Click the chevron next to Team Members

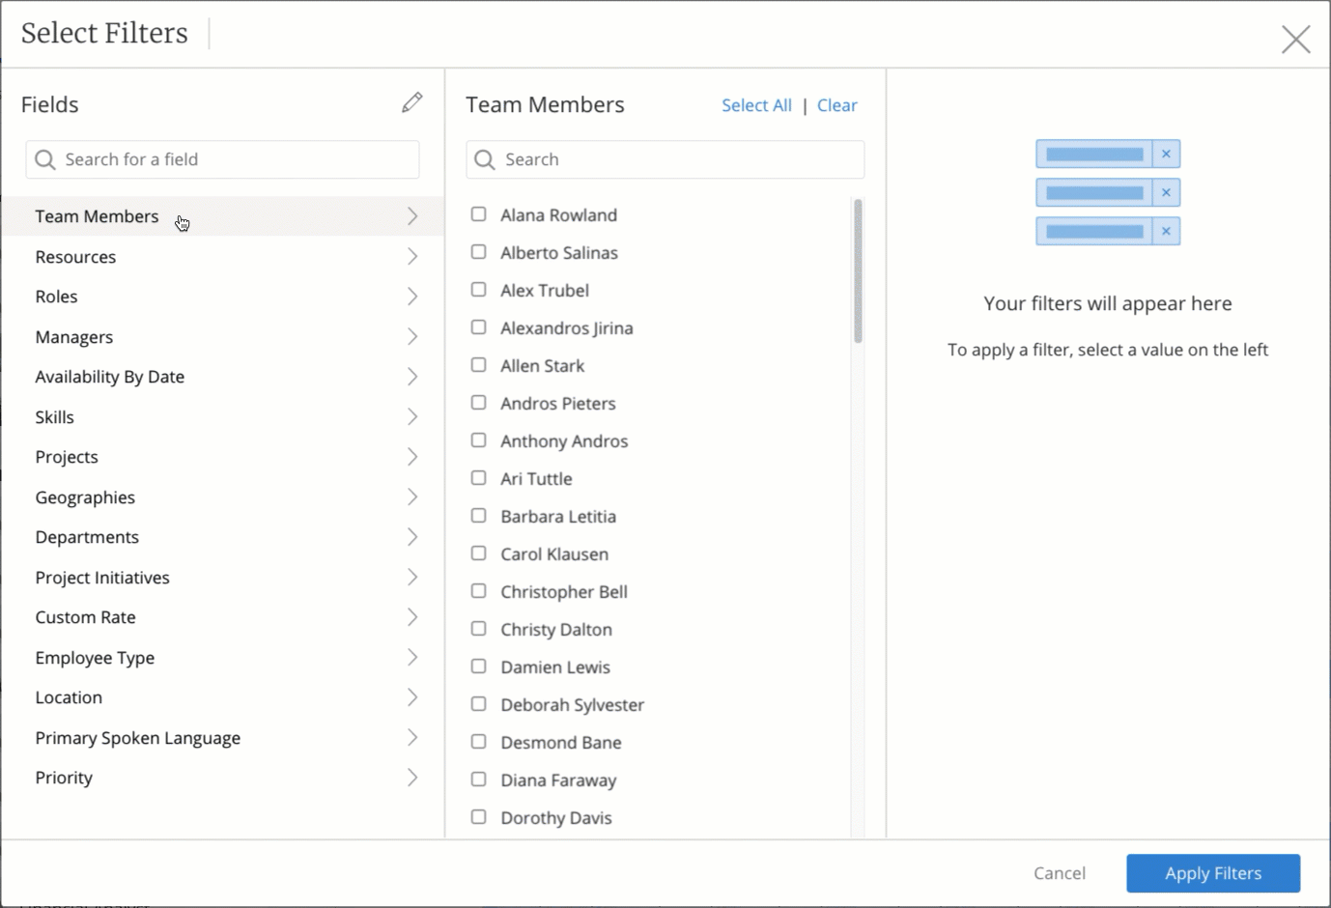411,215
